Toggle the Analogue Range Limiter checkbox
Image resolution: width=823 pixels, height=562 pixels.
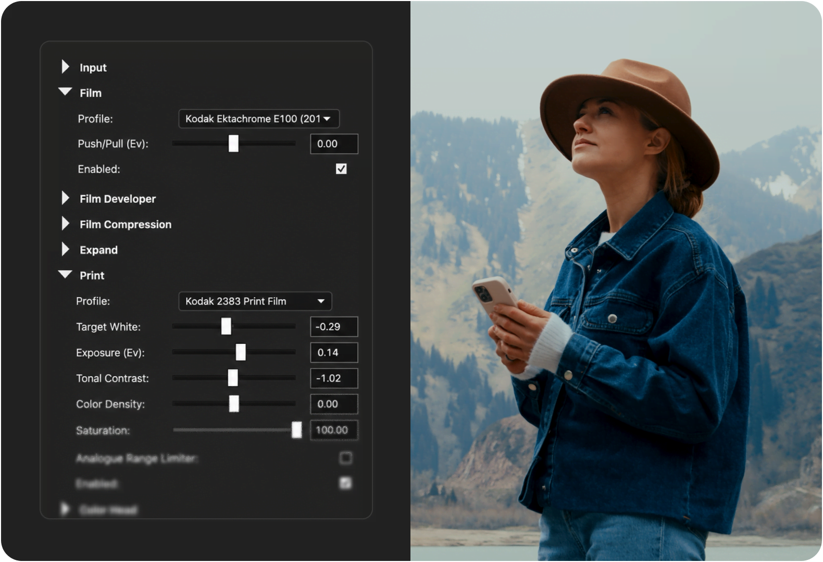345,458
